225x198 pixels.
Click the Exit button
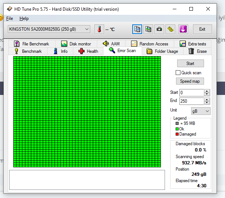tap(202, 29)
